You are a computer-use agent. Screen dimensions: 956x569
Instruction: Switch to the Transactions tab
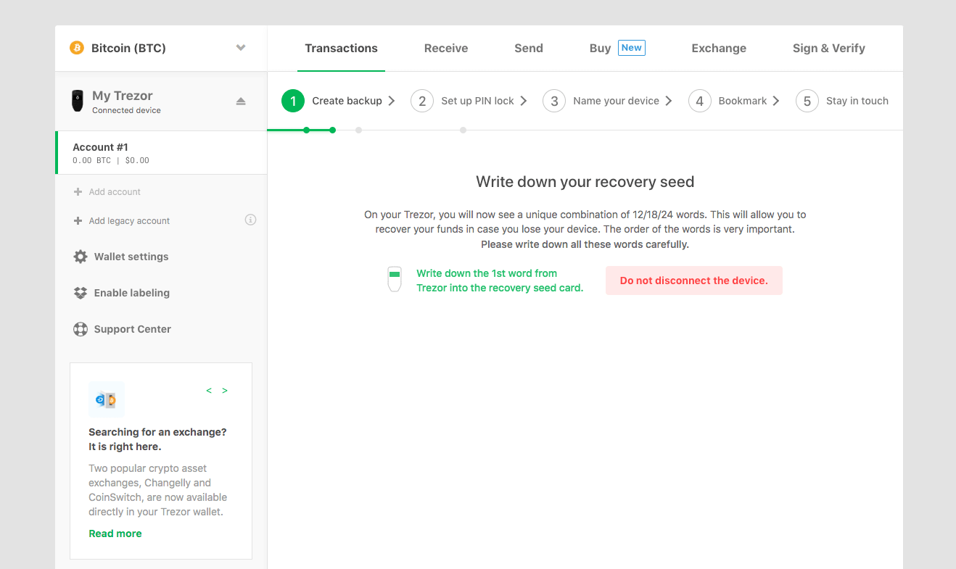click(341, 48)
